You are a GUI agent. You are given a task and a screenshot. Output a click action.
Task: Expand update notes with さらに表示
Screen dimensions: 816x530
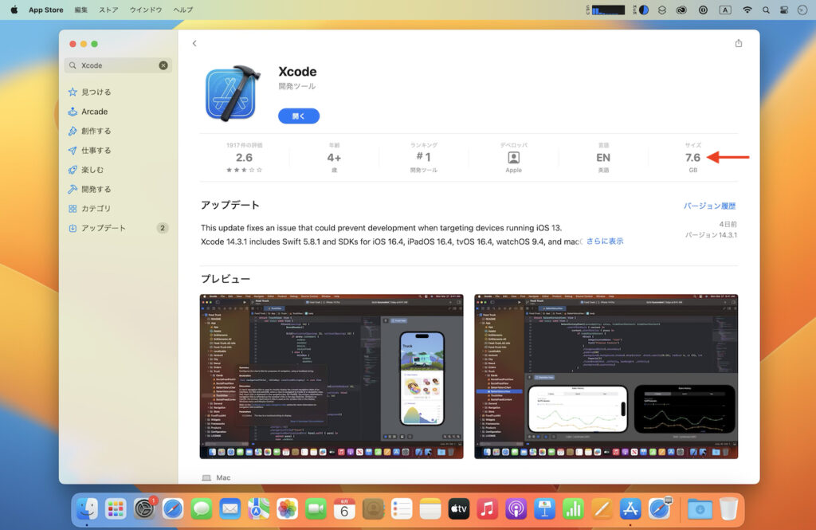(x=605, y=241)
